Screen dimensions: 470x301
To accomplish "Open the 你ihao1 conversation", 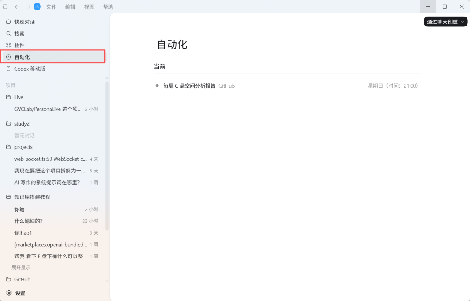I will point(54,232).
